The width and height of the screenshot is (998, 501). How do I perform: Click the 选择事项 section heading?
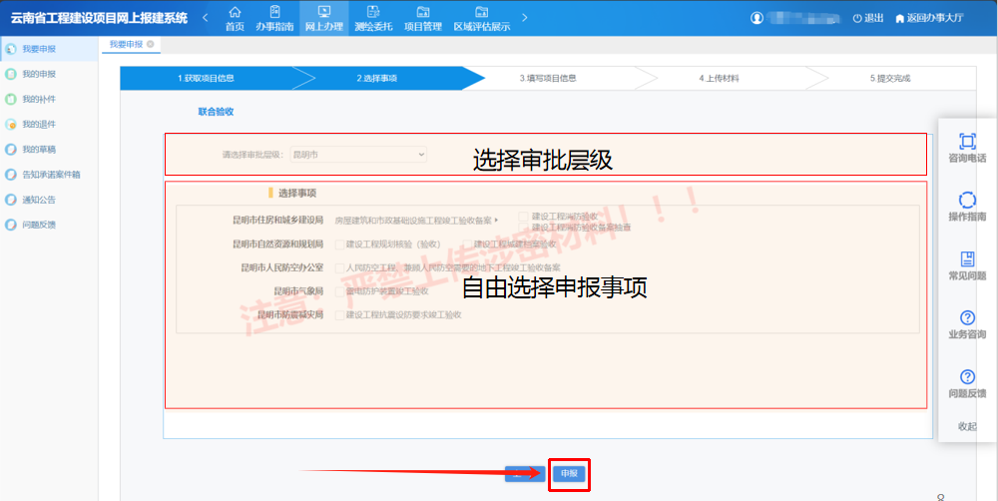pos(297,193)
